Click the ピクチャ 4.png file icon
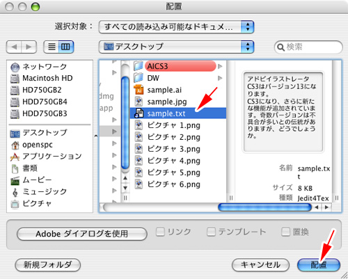Screen dimensions: 348x279 (139, 161)
